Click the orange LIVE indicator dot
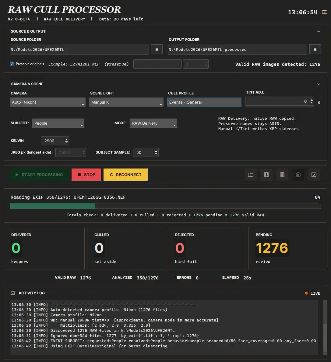The height and width of the screenshot is (362, 331). tap(306, 293)
